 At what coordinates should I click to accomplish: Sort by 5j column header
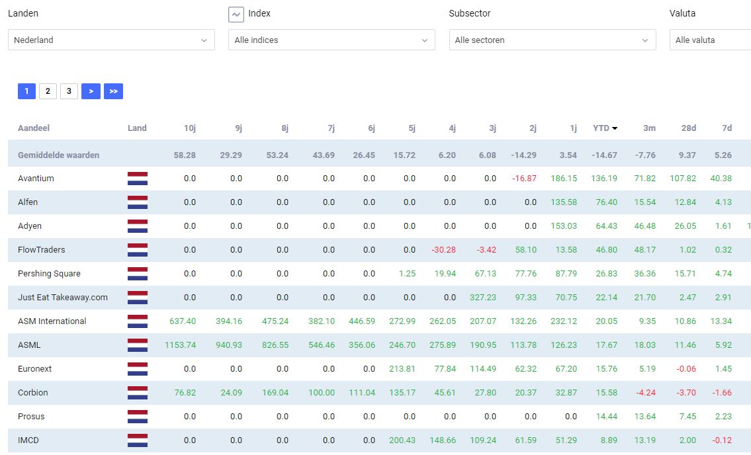pyautogui.click(x=412, y=128)
